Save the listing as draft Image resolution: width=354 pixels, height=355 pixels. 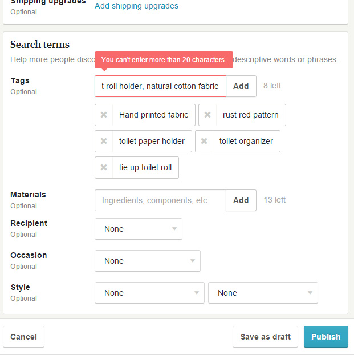[265, 337]
